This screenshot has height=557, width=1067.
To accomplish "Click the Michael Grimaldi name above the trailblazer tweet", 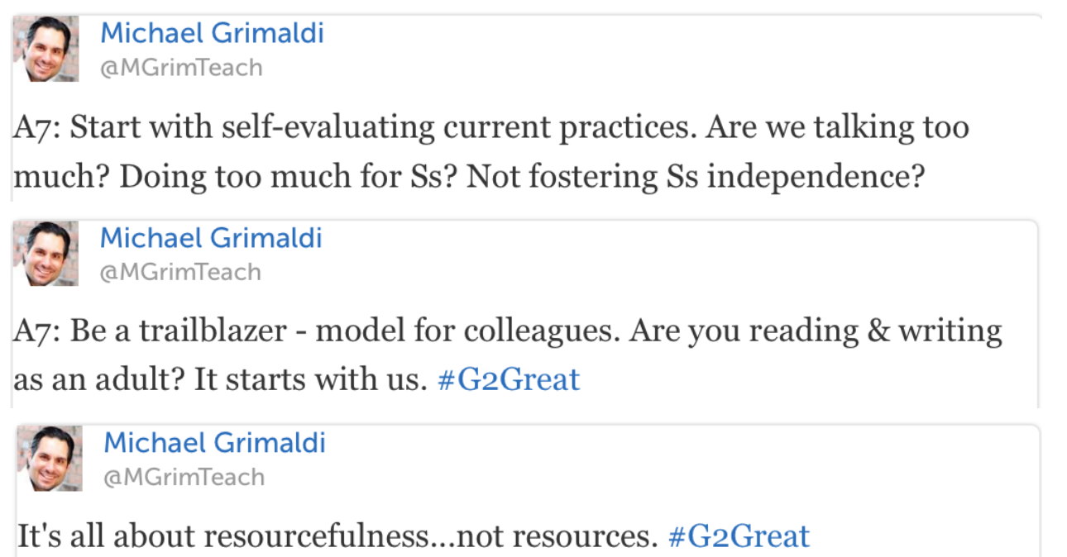I will (x=211, y=238).
